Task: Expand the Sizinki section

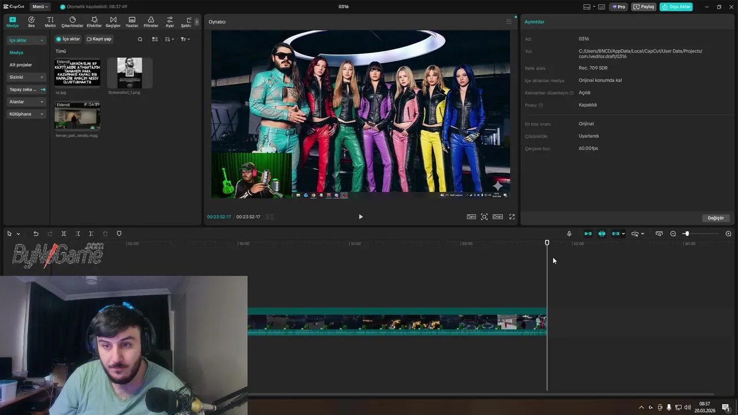Action: [x=27, y=77]
